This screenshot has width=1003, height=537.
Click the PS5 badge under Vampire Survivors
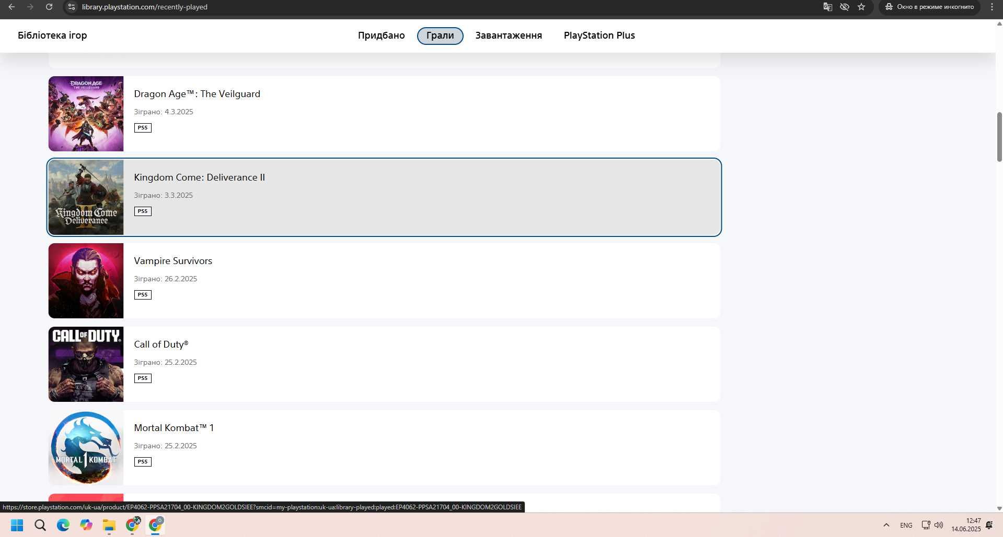pyautogui.click(x=143, y=295)
